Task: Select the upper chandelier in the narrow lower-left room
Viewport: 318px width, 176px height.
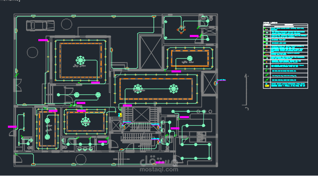Action: coord(47,121)
